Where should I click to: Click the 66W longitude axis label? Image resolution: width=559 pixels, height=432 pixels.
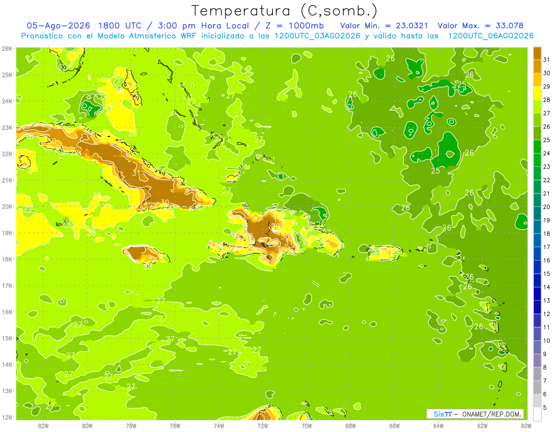pyautogui.click(x=395, y=425)
